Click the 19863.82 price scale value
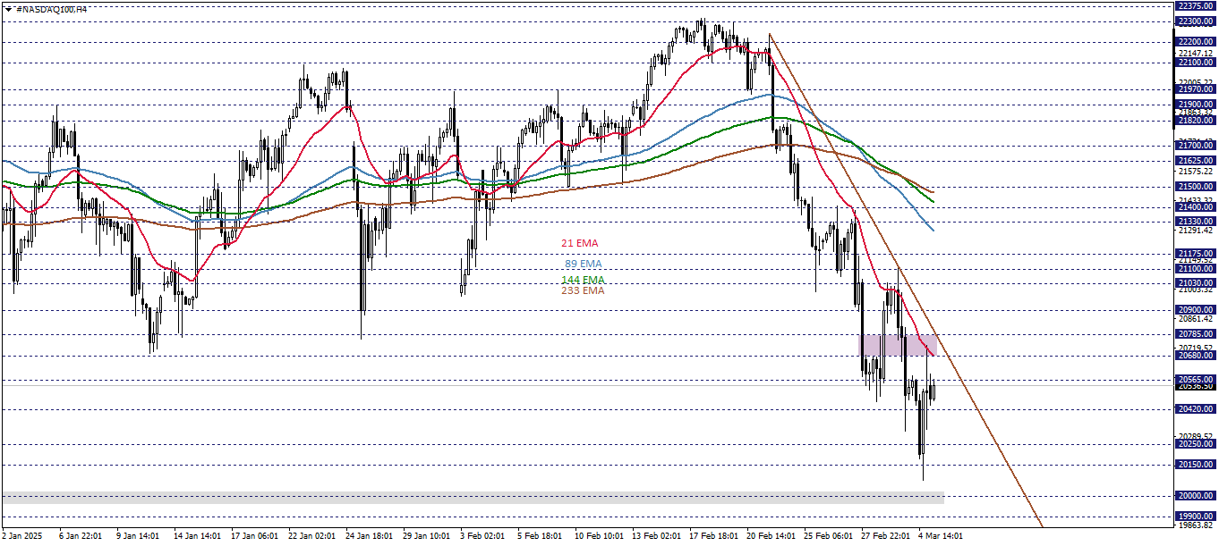The height and width of the screenshot is (546, 1219). point(1196,525)
